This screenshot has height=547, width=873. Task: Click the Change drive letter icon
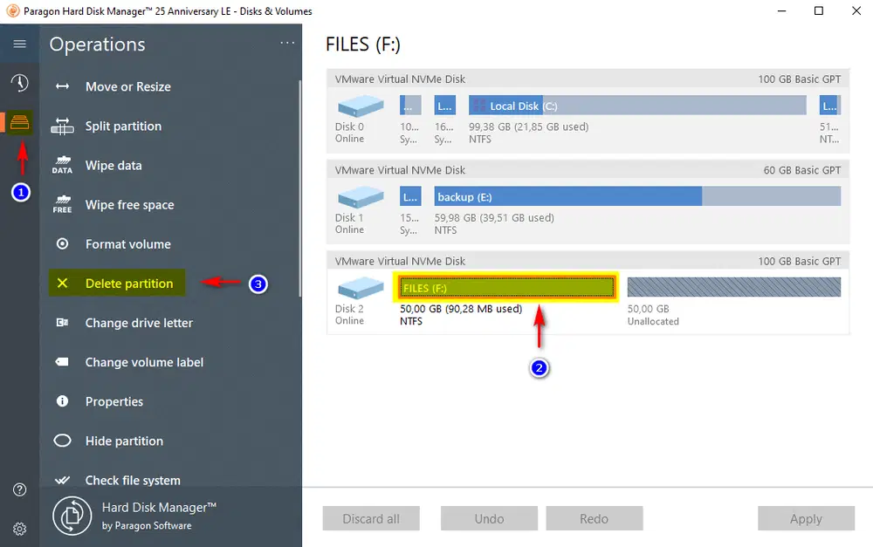(62, 323)
